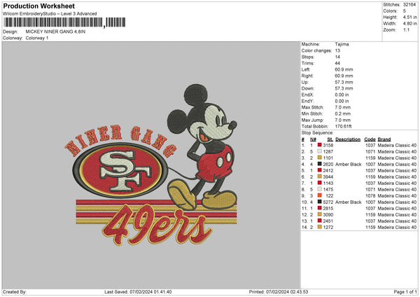Click the black swatch beside stitch count 5272
The height and width of the screenshot is (297, 420).
click(320, 202)
